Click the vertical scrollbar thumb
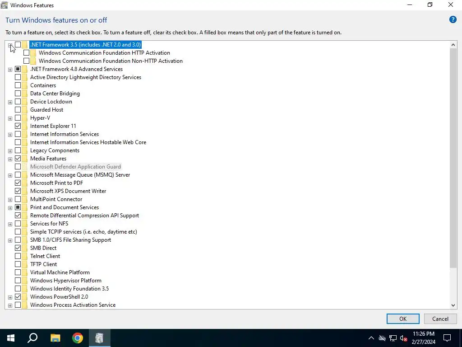This screenshot has width=462, height=347. 453,159
